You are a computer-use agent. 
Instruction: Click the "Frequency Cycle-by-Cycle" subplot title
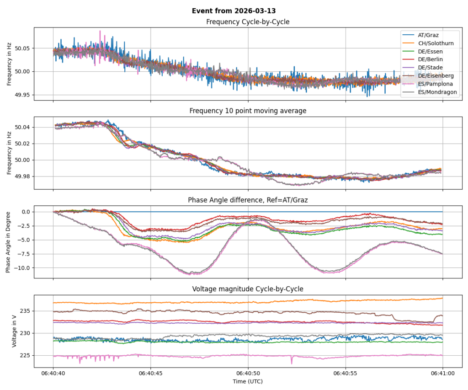(x=248, y=22)
